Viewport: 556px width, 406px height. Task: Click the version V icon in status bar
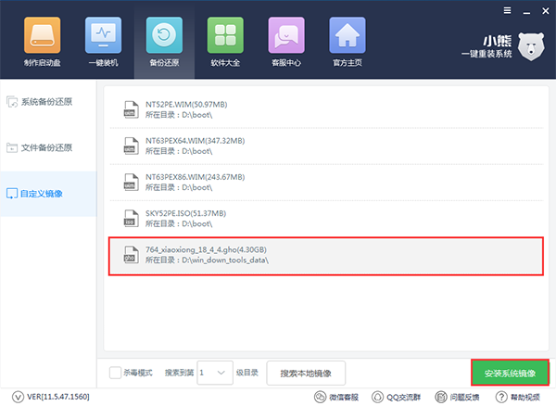coord(19,397)
